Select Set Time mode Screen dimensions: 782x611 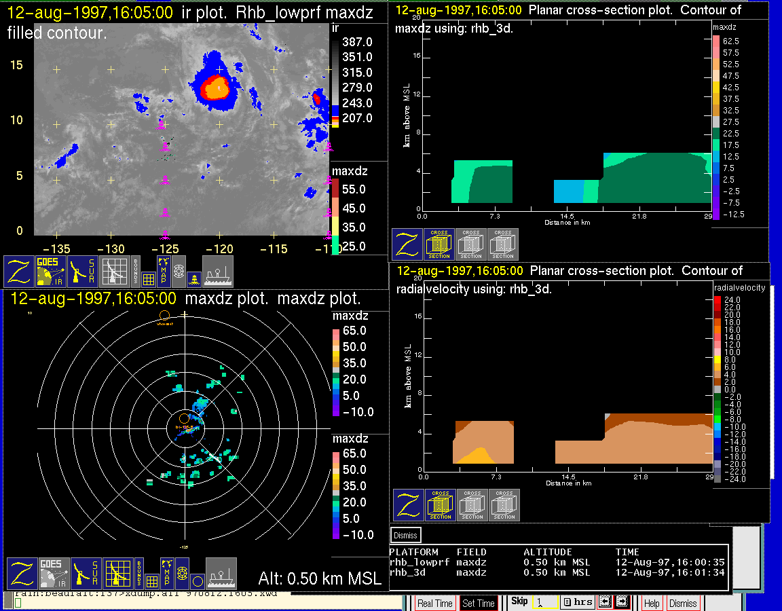coord(479,603)
